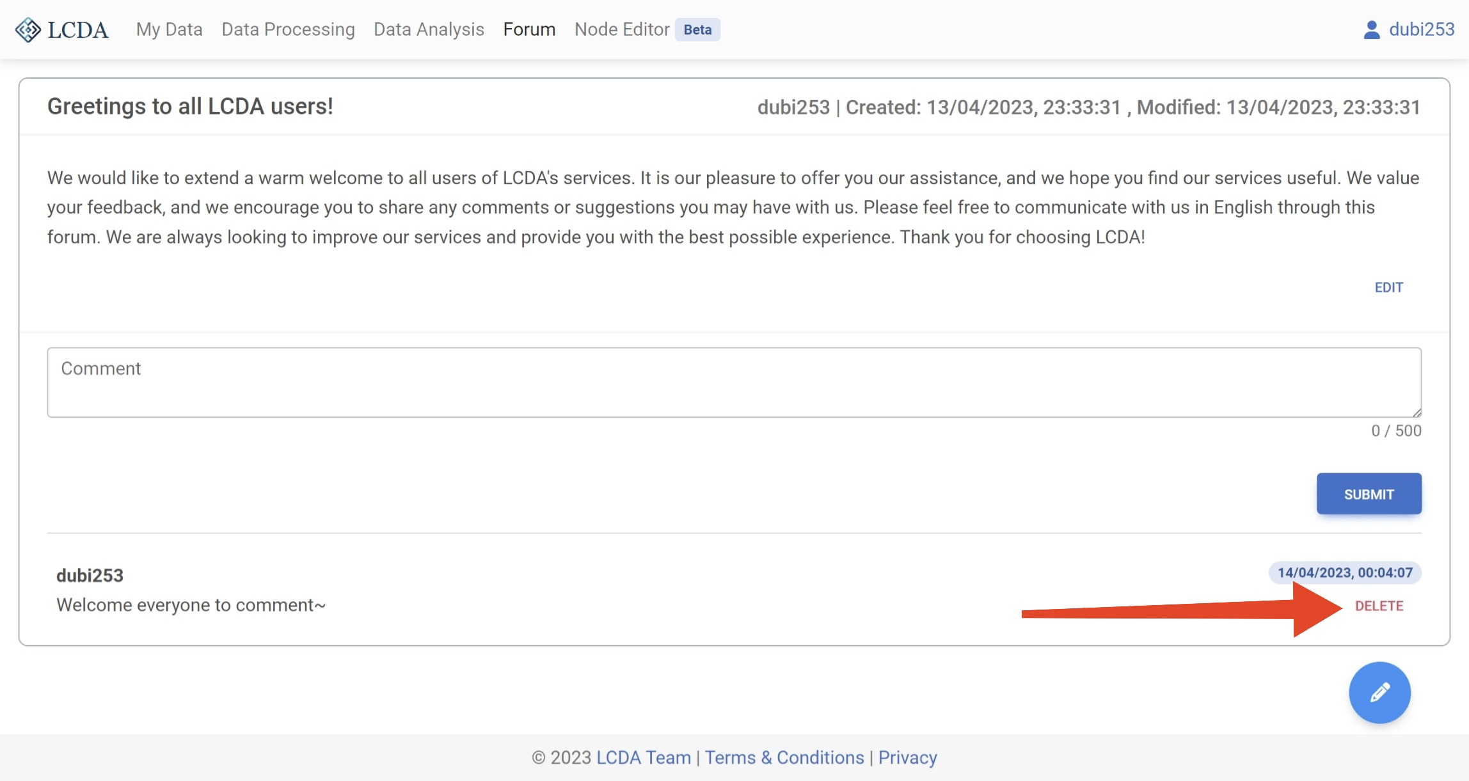The height and width of the screenshot is (781, 1469).
Task: Go to Data Processing section
Action: [x=288, y=29]
